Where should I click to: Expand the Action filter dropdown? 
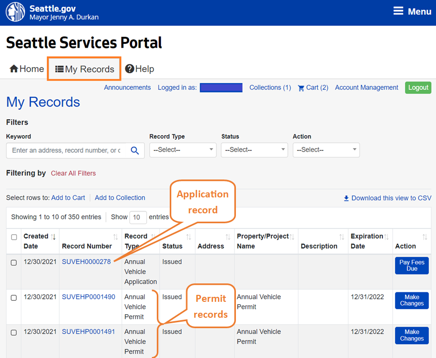326,150
